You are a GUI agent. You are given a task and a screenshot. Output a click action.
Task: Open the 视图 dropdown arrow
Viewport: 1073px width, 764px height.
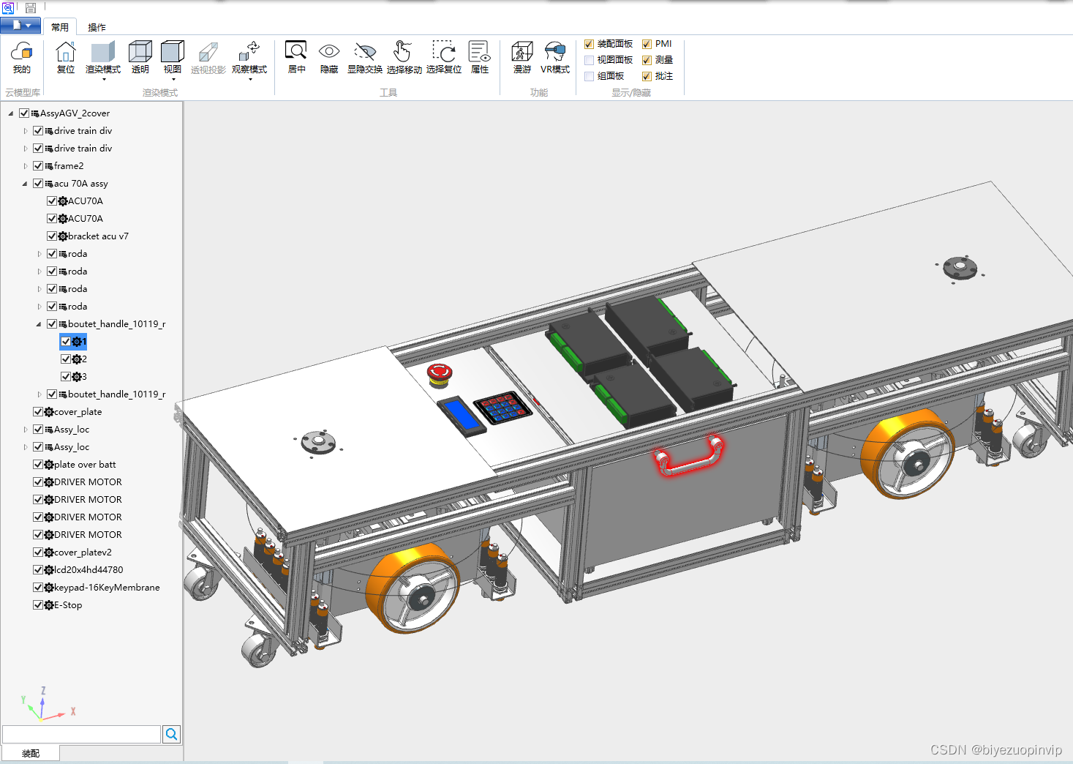pos(173,79)
